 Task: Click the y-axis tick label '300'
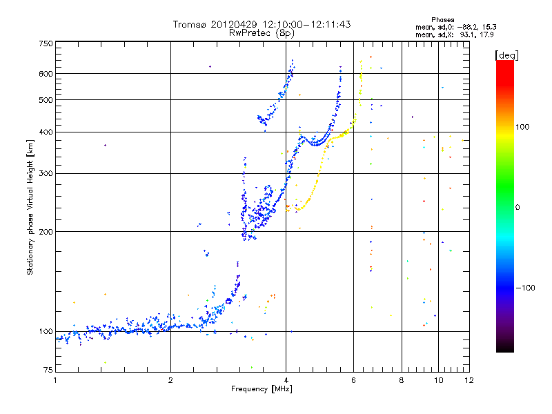46,173
